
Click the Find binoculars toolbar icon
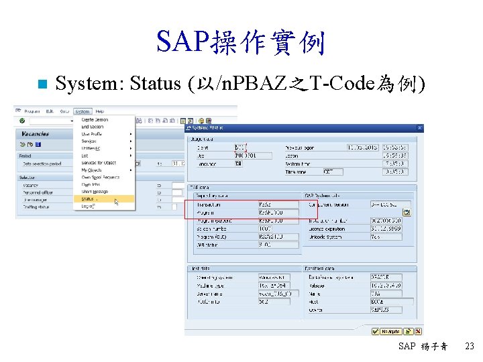pyautogui.click(x=140, y=121)
